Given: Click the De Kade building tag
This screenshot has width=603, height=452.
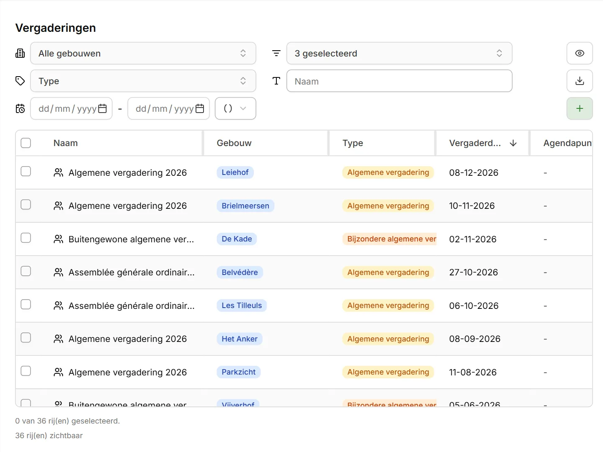Looking at the screenshot, I should tap(237, 239).
